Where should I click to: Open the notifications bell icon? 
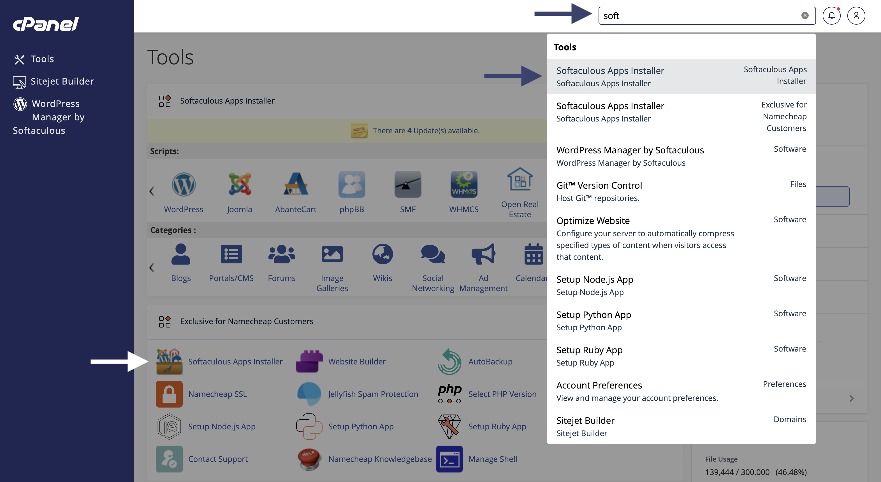coord(831,16)
